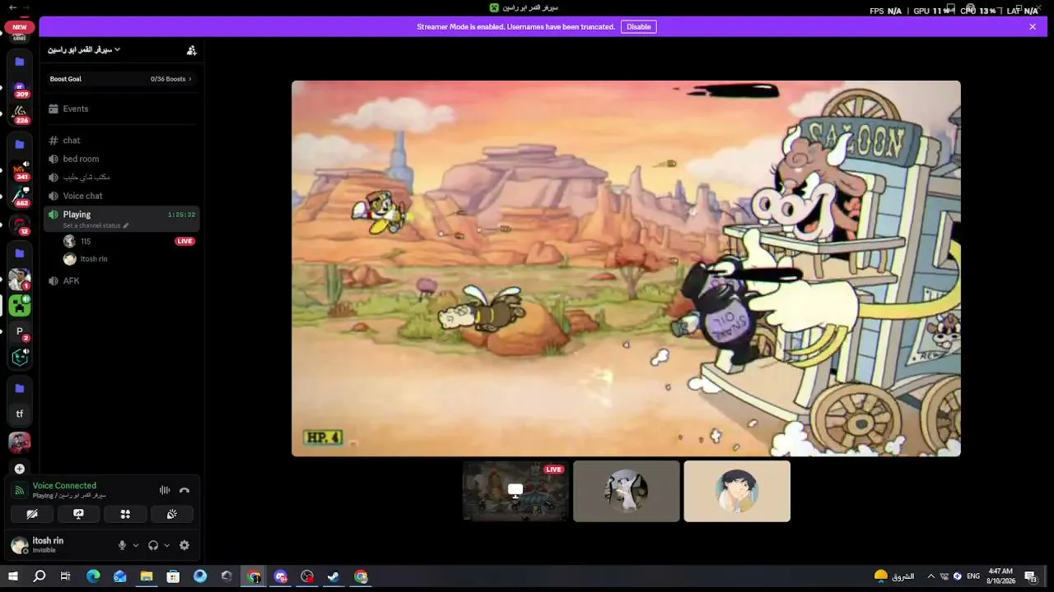This screenshot has width=1054, height=592.
Task: Deafen audio with the headphones icon
Action: pyautogui.click(x=153, y=545)
